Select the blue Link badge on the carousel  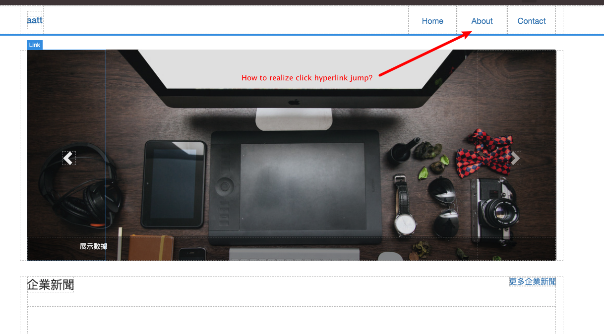pos(34,45)
